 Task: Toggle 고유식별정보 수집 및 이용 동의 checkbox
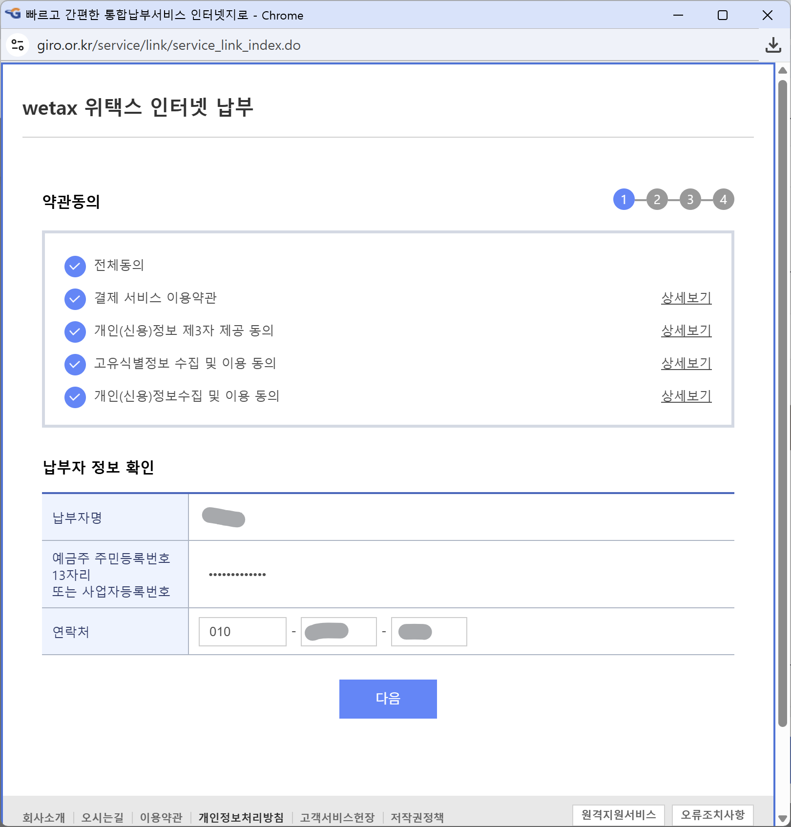tap(75, 365)
